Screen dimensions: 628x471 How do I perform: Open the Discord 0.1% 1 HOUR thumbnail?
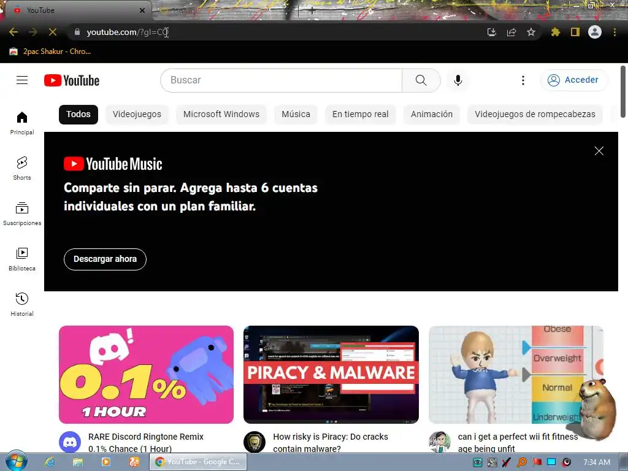click(146, 375)
